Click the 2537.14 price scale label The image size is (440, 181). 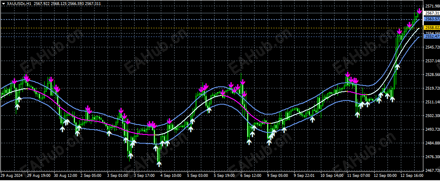(432, 61)
